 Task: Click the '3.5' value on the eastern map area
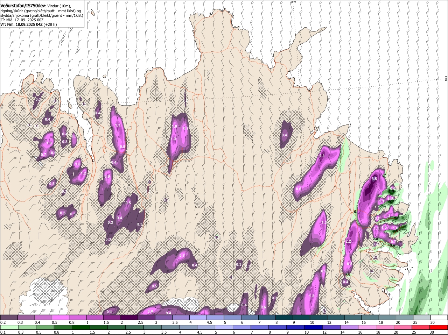pos(374,179)
